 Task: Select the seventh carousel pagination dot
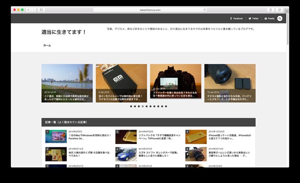click(x=154, y=106)
